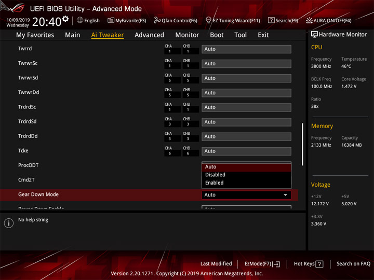Click the CPU temperature 46°C value
Screen dimensions: 374x280
[346, 66]
